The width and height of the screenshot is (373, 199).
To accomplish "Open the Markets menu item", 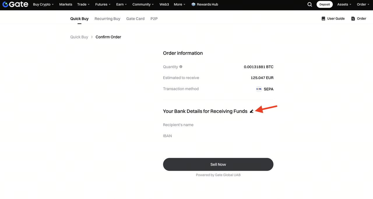I will pyautogui.click(x=66, y=4).
